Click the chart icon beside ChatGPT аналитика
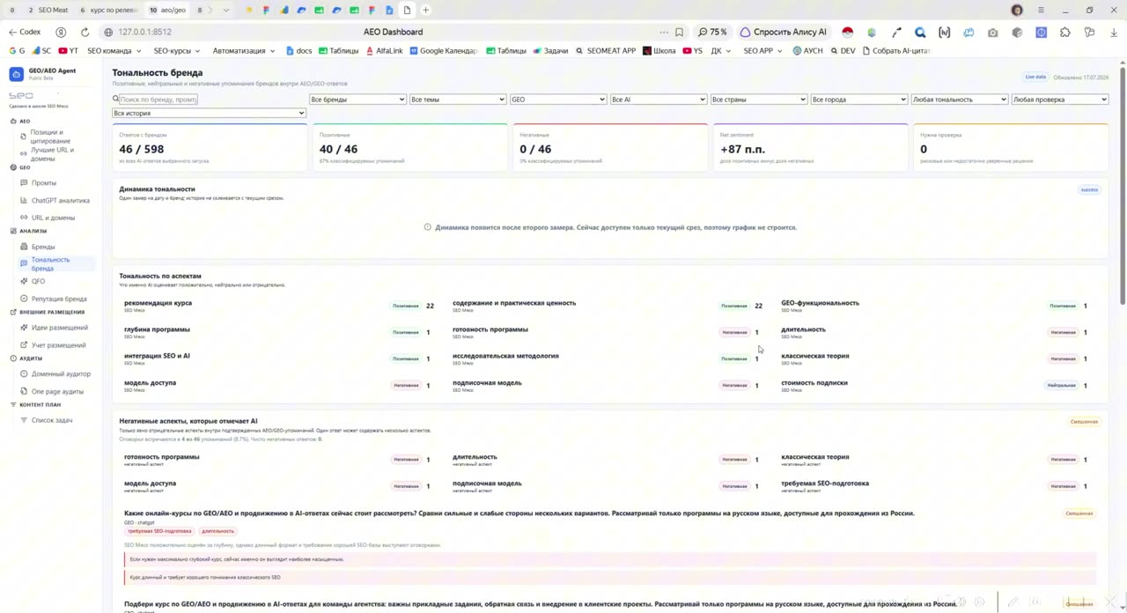Viewport: 1127px width, 613px height. [x=24, y=201]
